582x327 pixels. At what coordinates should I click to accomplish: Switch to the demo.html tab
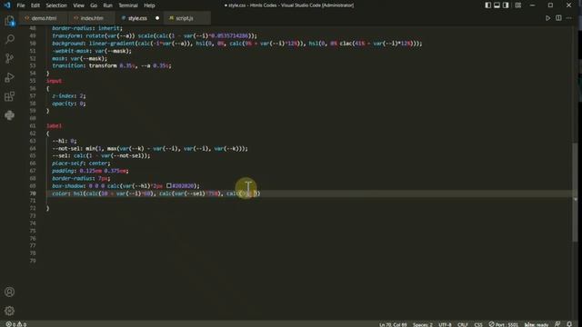coord(44,18)
